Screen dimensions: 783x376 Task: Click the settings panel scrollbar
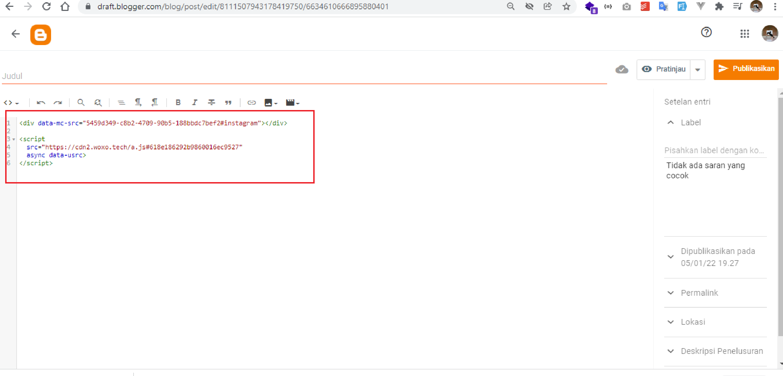pyautogui.click(x=780, y=217)
